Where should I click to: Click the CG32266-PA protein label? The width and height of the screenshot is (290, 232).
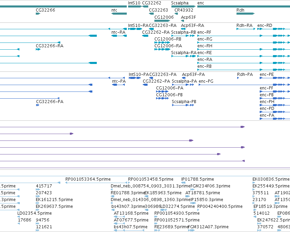50,102
